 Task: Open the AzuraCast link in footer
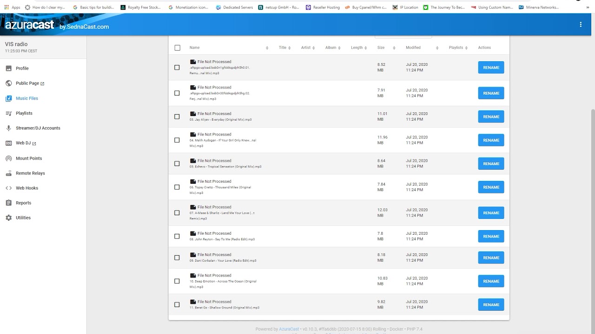(289, 329)
